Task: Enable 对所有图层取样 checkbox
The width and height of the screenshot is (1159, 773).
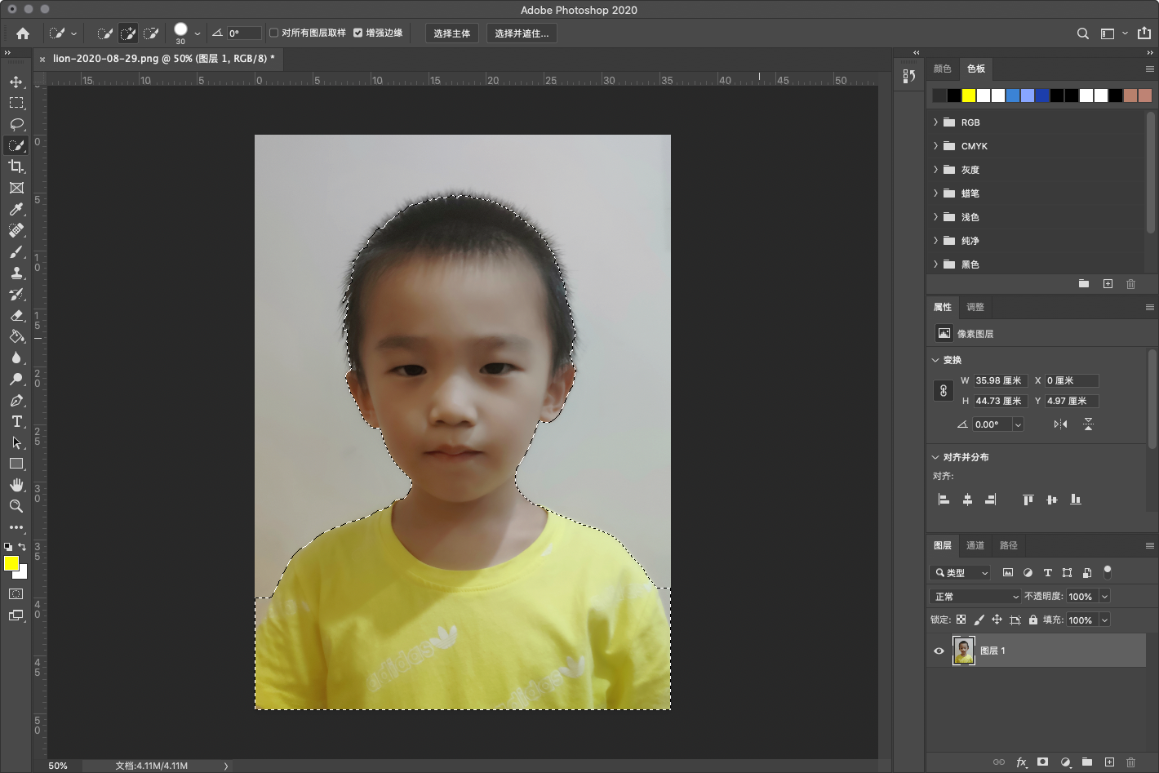Action: pos(273,33)
